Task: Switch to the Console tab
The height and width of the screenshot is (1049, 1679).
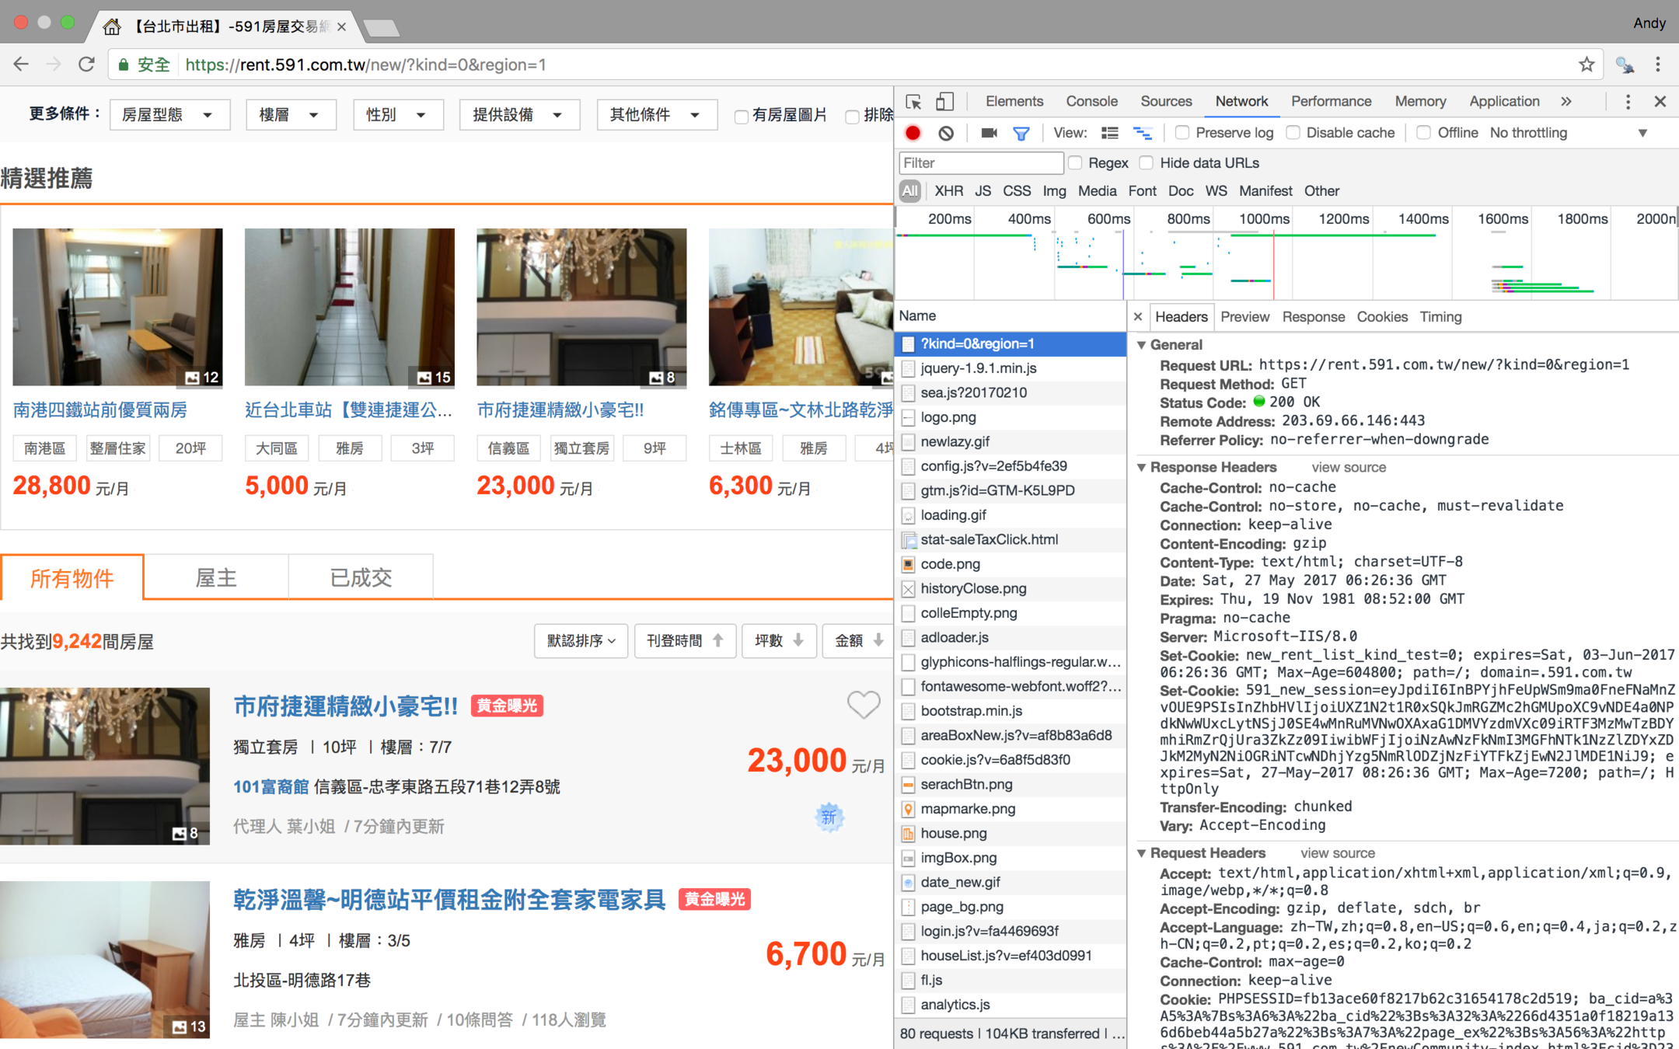Action: 1091,101
